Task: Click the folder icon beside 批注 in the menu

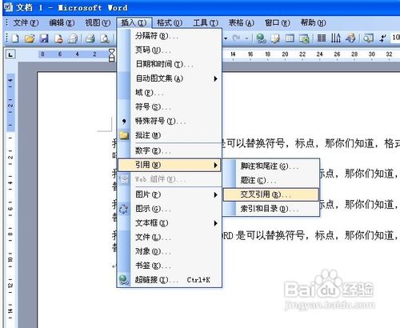Action: (x=124, y=135)
